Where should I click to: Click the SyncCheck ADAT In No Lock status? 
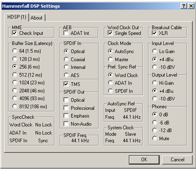(x=44, y=133)
